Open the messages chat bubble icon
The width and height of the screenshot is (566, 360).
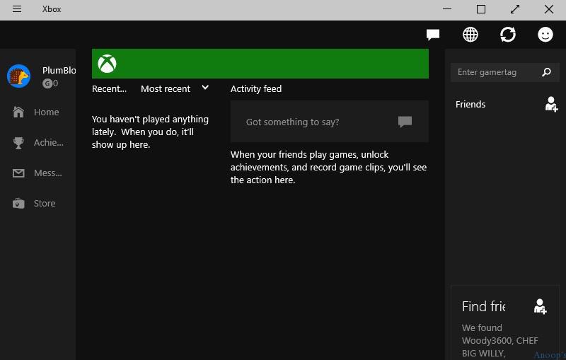point(433,35)
